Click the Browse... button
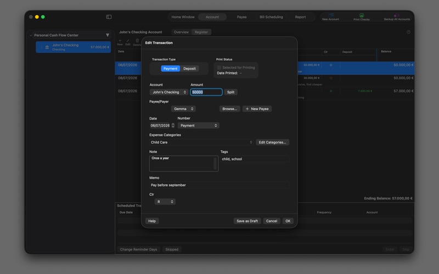The height and width of the screenshot is (274, 439). (229, 109)
